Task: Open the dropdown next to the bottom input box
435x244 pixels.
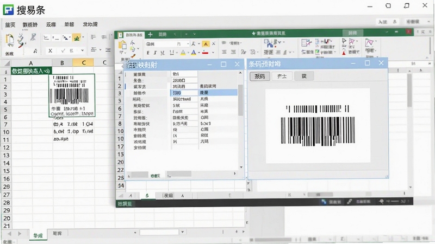Action: pos(183,232)
